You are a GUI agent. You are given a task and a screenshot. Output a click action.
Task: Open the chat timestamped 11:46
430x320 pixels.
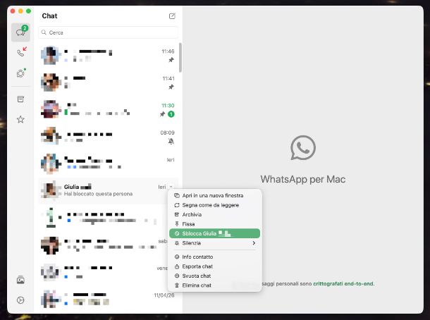click(109, 56)
